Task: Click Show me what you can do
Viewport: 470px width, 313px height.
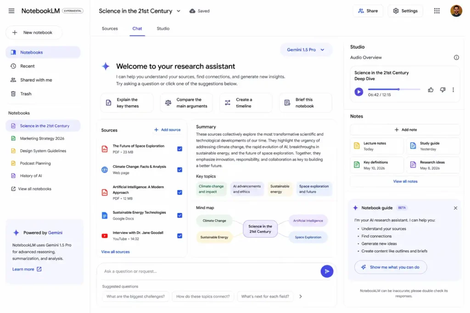Action: click(x=390, y=267)
